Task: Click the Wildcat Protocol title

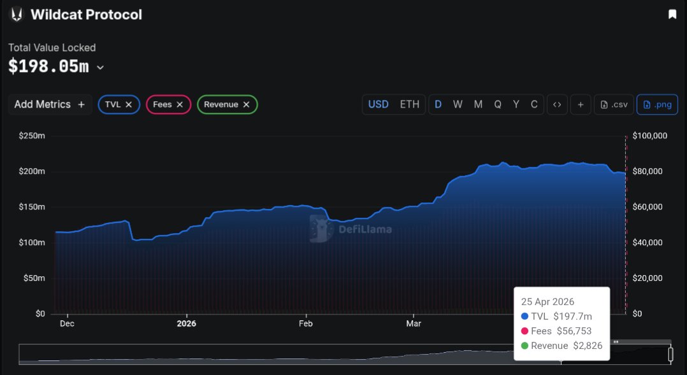Action: (x=86, y=15)
